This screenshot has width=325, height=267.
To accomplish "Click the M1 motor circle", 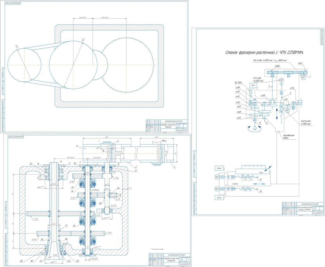I will click(x=303, y=78).
